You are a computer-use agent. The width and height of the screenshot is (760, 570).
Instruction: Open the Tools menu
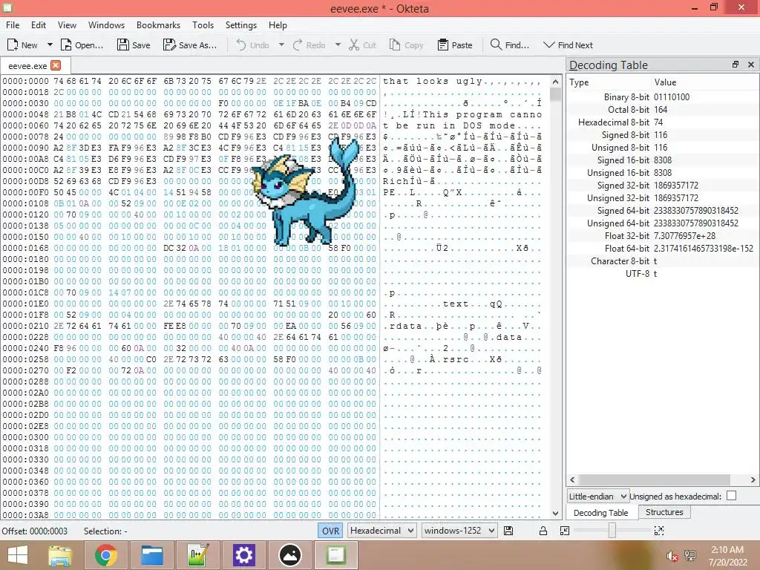203,25
